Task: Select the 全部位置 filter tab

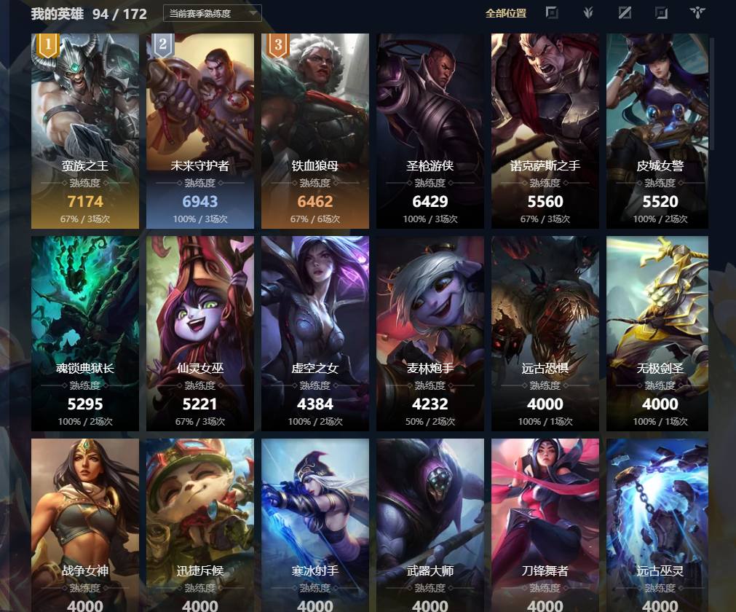Action: click(x=505, y=13)
